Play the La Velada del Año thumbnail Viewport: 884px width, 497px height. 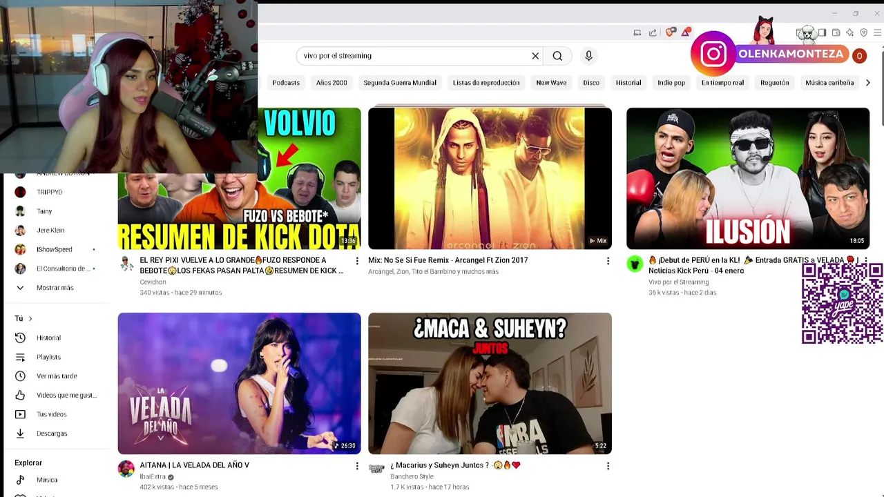[239, 384]
